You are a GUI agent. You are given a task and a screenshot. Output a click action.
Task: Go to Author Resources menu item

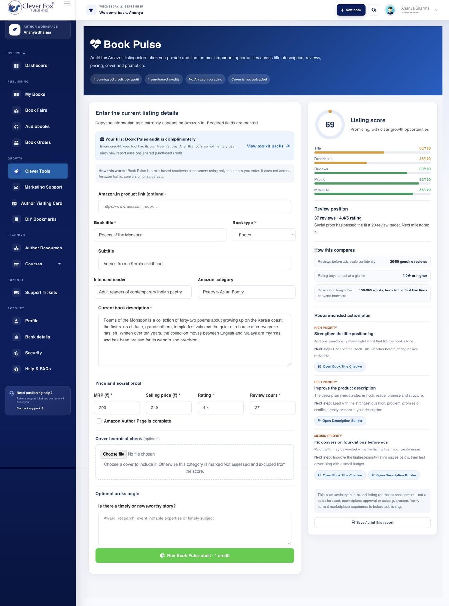click(x=38, y=248)
